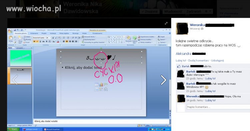Switch to the Wstawianie ribbon tab
Viewport: 250px width, 131px height.
pos(34,33)
